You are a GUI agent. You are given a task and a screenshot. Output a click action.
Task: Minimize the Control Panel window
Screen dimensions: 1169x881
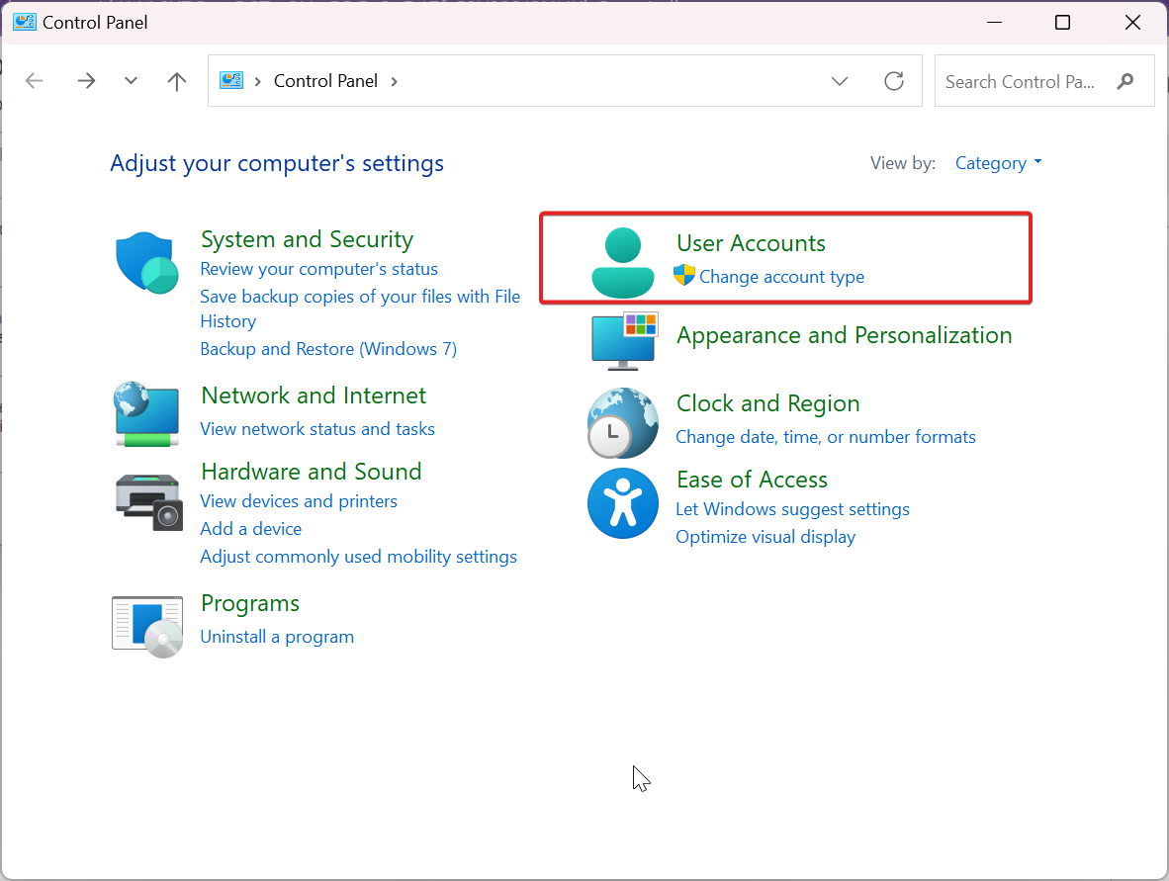coord(994,23)
